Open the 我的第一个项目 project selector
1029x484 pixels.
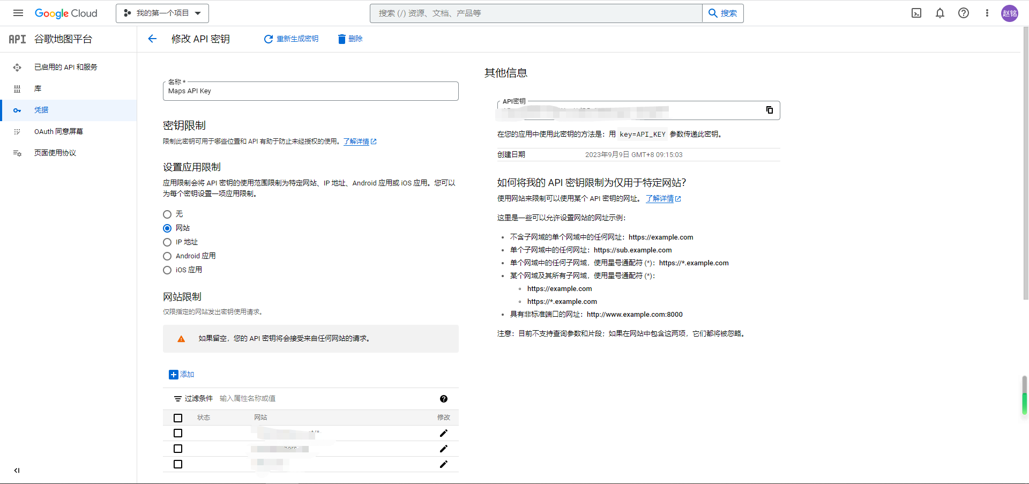(x=162, y=13)
